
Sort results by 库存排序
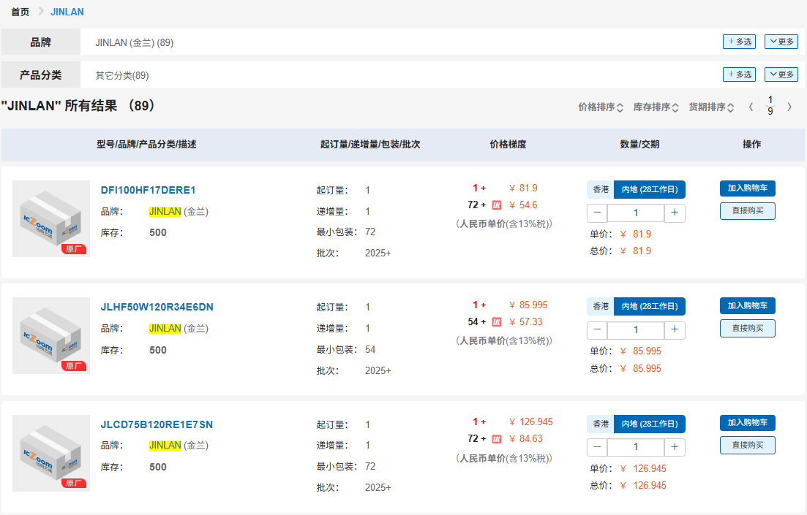(656, 107)
